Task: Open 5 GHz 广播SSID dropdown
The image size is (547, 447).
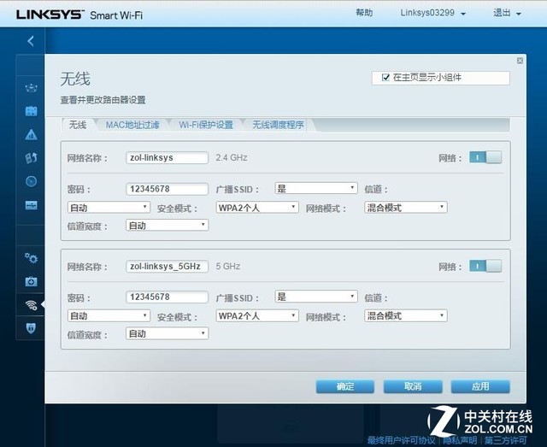Action: click(x=316, y=297)
